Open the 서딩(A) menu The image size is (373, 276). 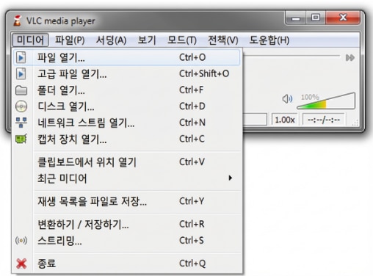111,40
